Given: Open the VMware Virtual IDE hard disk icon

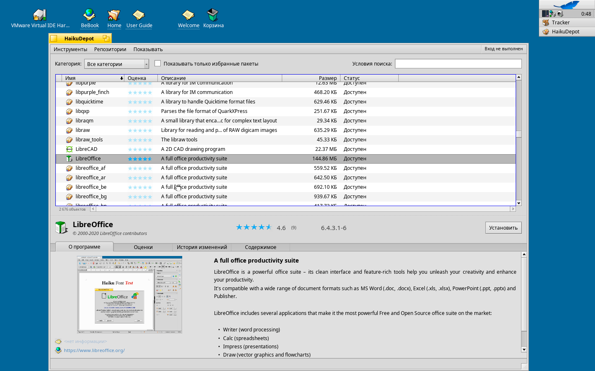Looking at the screenshot, I should 40,15.
